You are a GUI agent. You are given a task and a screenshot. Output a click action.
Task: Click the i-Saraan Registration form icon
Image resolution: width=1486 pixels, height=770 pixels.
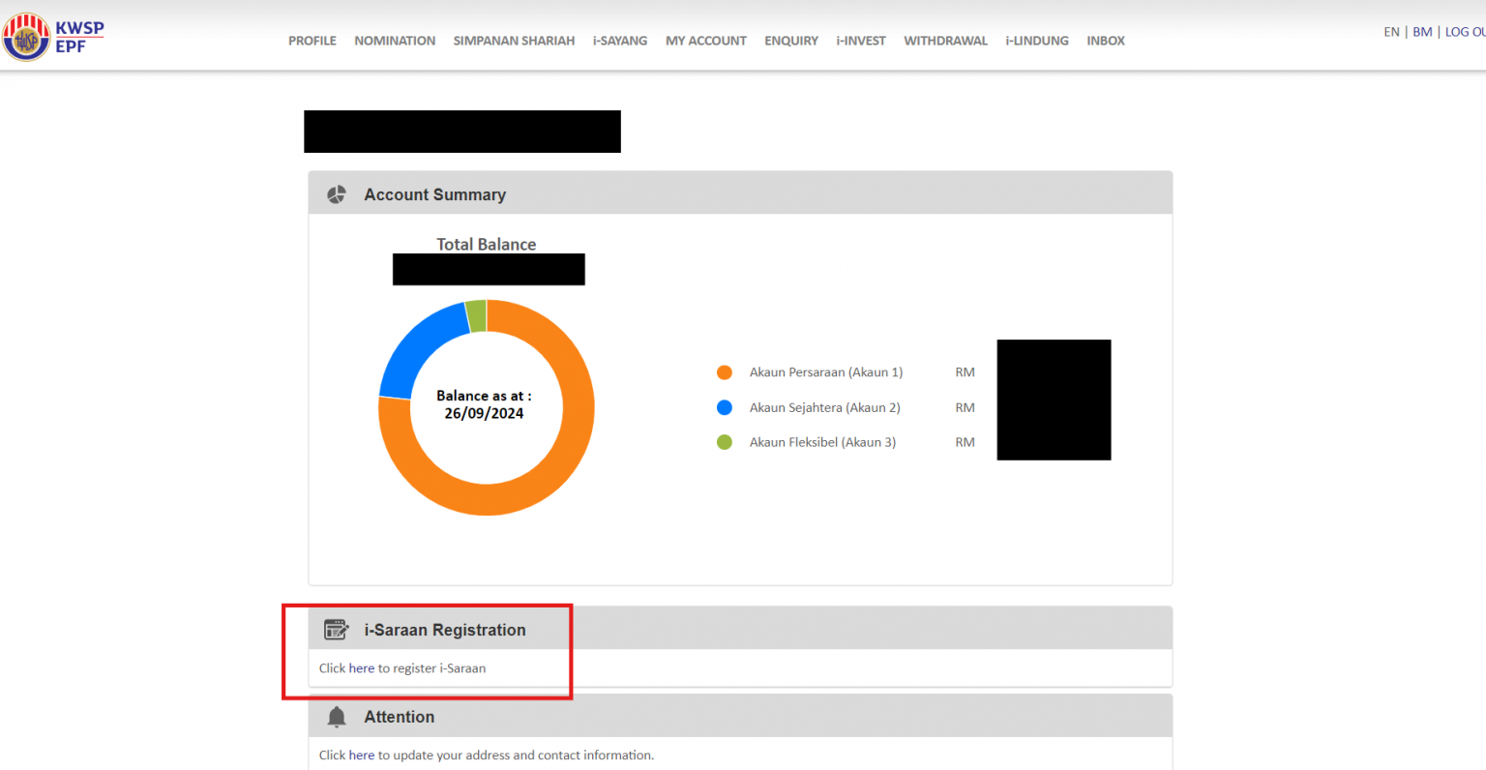(x=336, y=629)
